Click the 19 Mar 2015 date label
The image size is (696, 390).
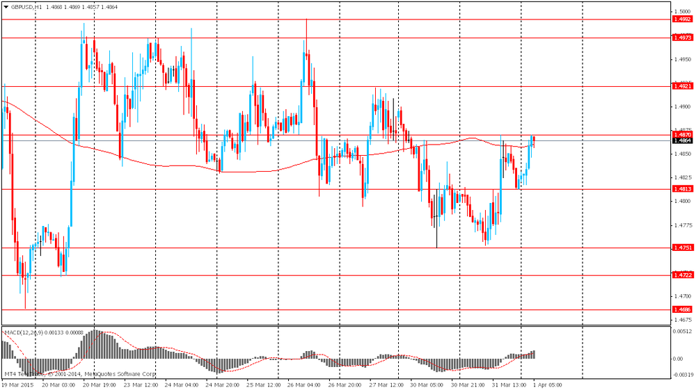click(18, 385)
